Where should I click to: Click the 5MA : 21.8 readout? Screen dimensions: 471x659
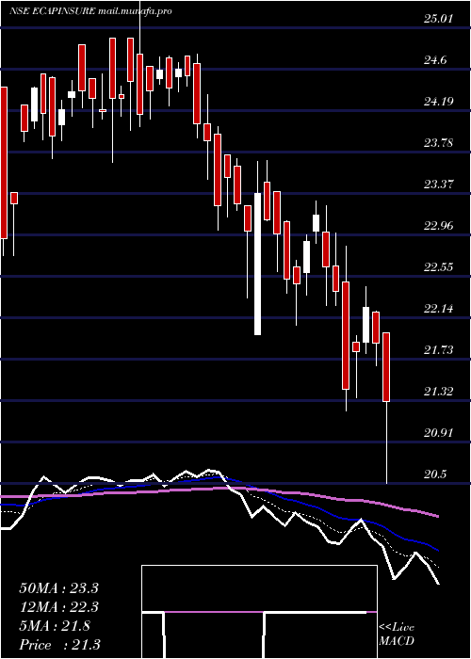(x=55, y=626)
